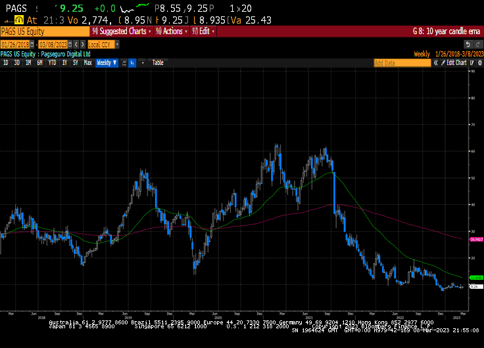
Task: Switch range to Max
Action: [x=87, y=62]
